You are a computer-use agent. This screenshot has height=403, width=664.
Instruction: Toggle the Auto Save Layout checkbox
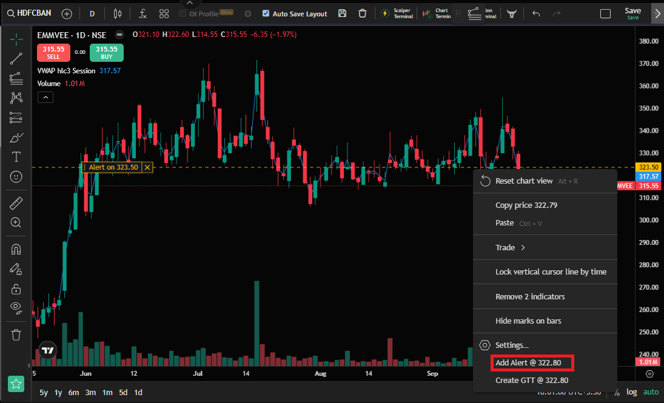tap(266, 13)
